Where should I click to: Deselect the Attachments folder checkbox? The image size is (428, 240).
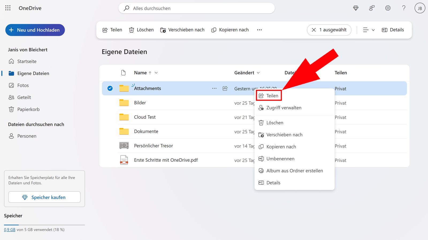110,88
